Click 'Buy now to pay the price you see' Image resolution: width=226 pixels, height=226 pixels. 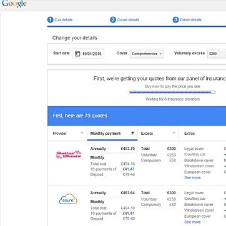click(x=172, y=87)
